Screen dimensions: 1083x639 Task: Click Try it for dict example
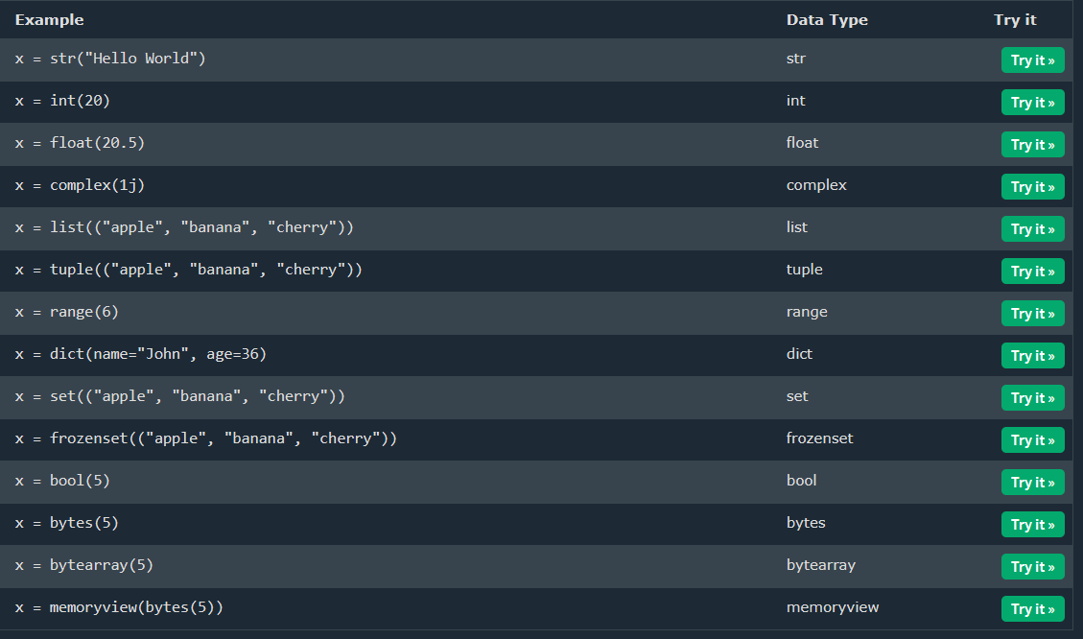point(1032,356)
